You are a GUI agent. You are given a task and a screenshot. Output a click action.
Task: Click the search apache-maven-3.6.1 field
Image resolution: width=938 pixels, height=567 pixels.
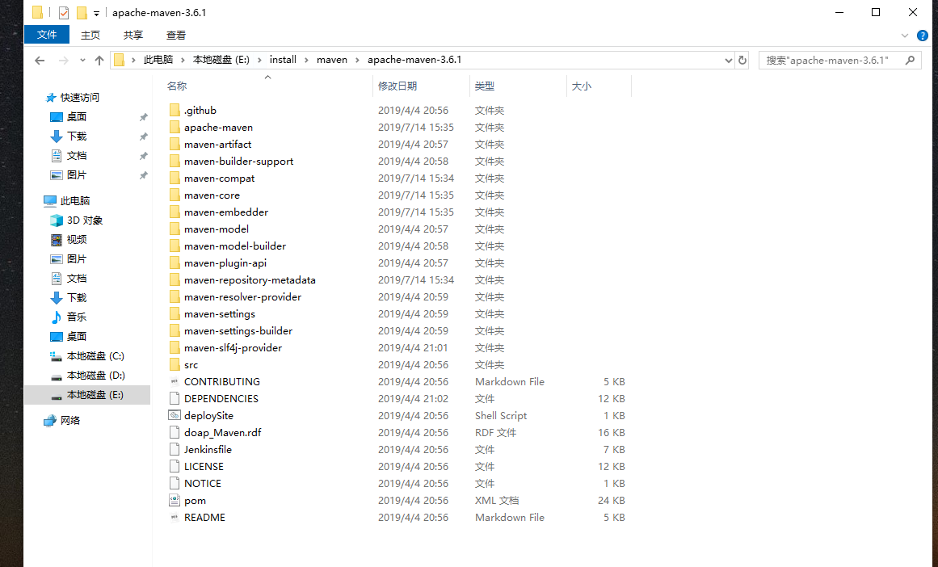[x=840, y=60]
